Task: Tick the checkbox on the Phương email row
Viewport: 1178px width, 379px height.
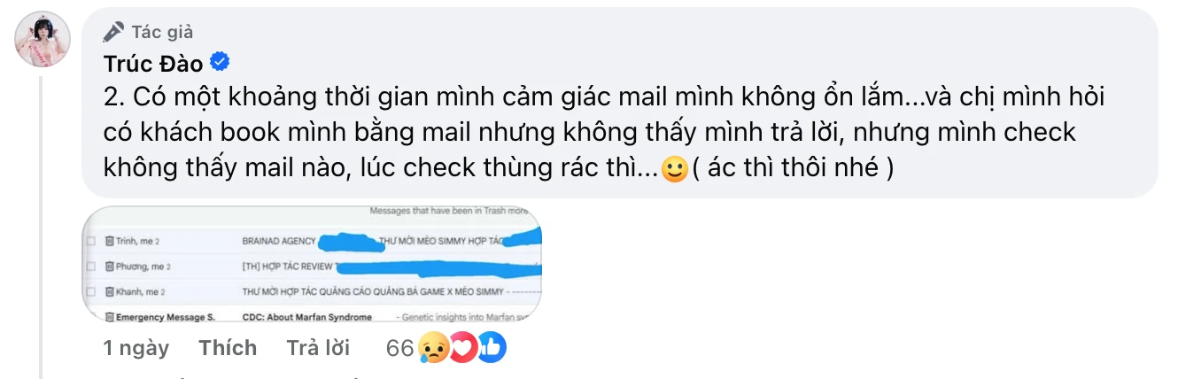Action: point(90,267)
